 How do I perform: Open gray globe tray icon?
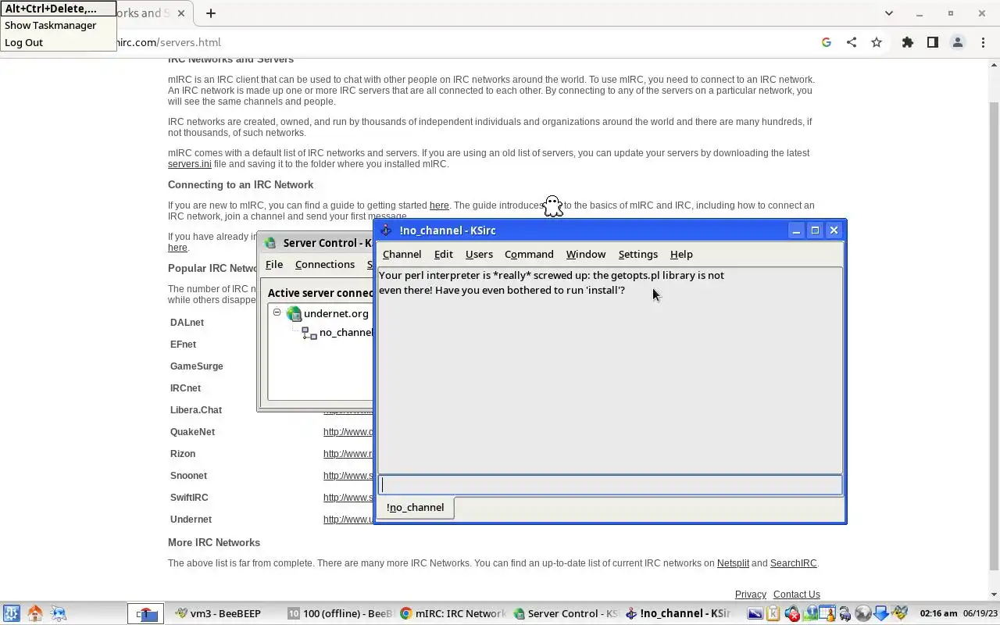point(863,614)
